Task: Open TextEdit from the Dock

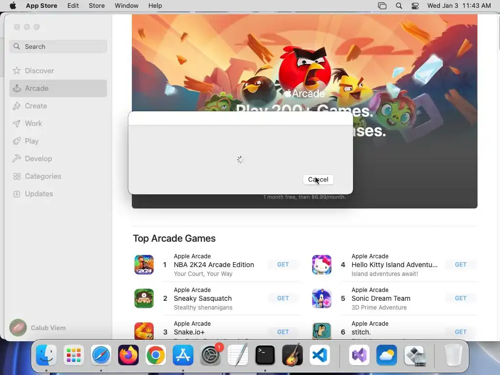Action: pos(238,355)
